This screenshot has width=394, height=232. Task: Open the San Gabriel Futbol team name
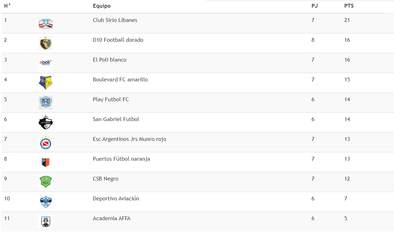116,119
